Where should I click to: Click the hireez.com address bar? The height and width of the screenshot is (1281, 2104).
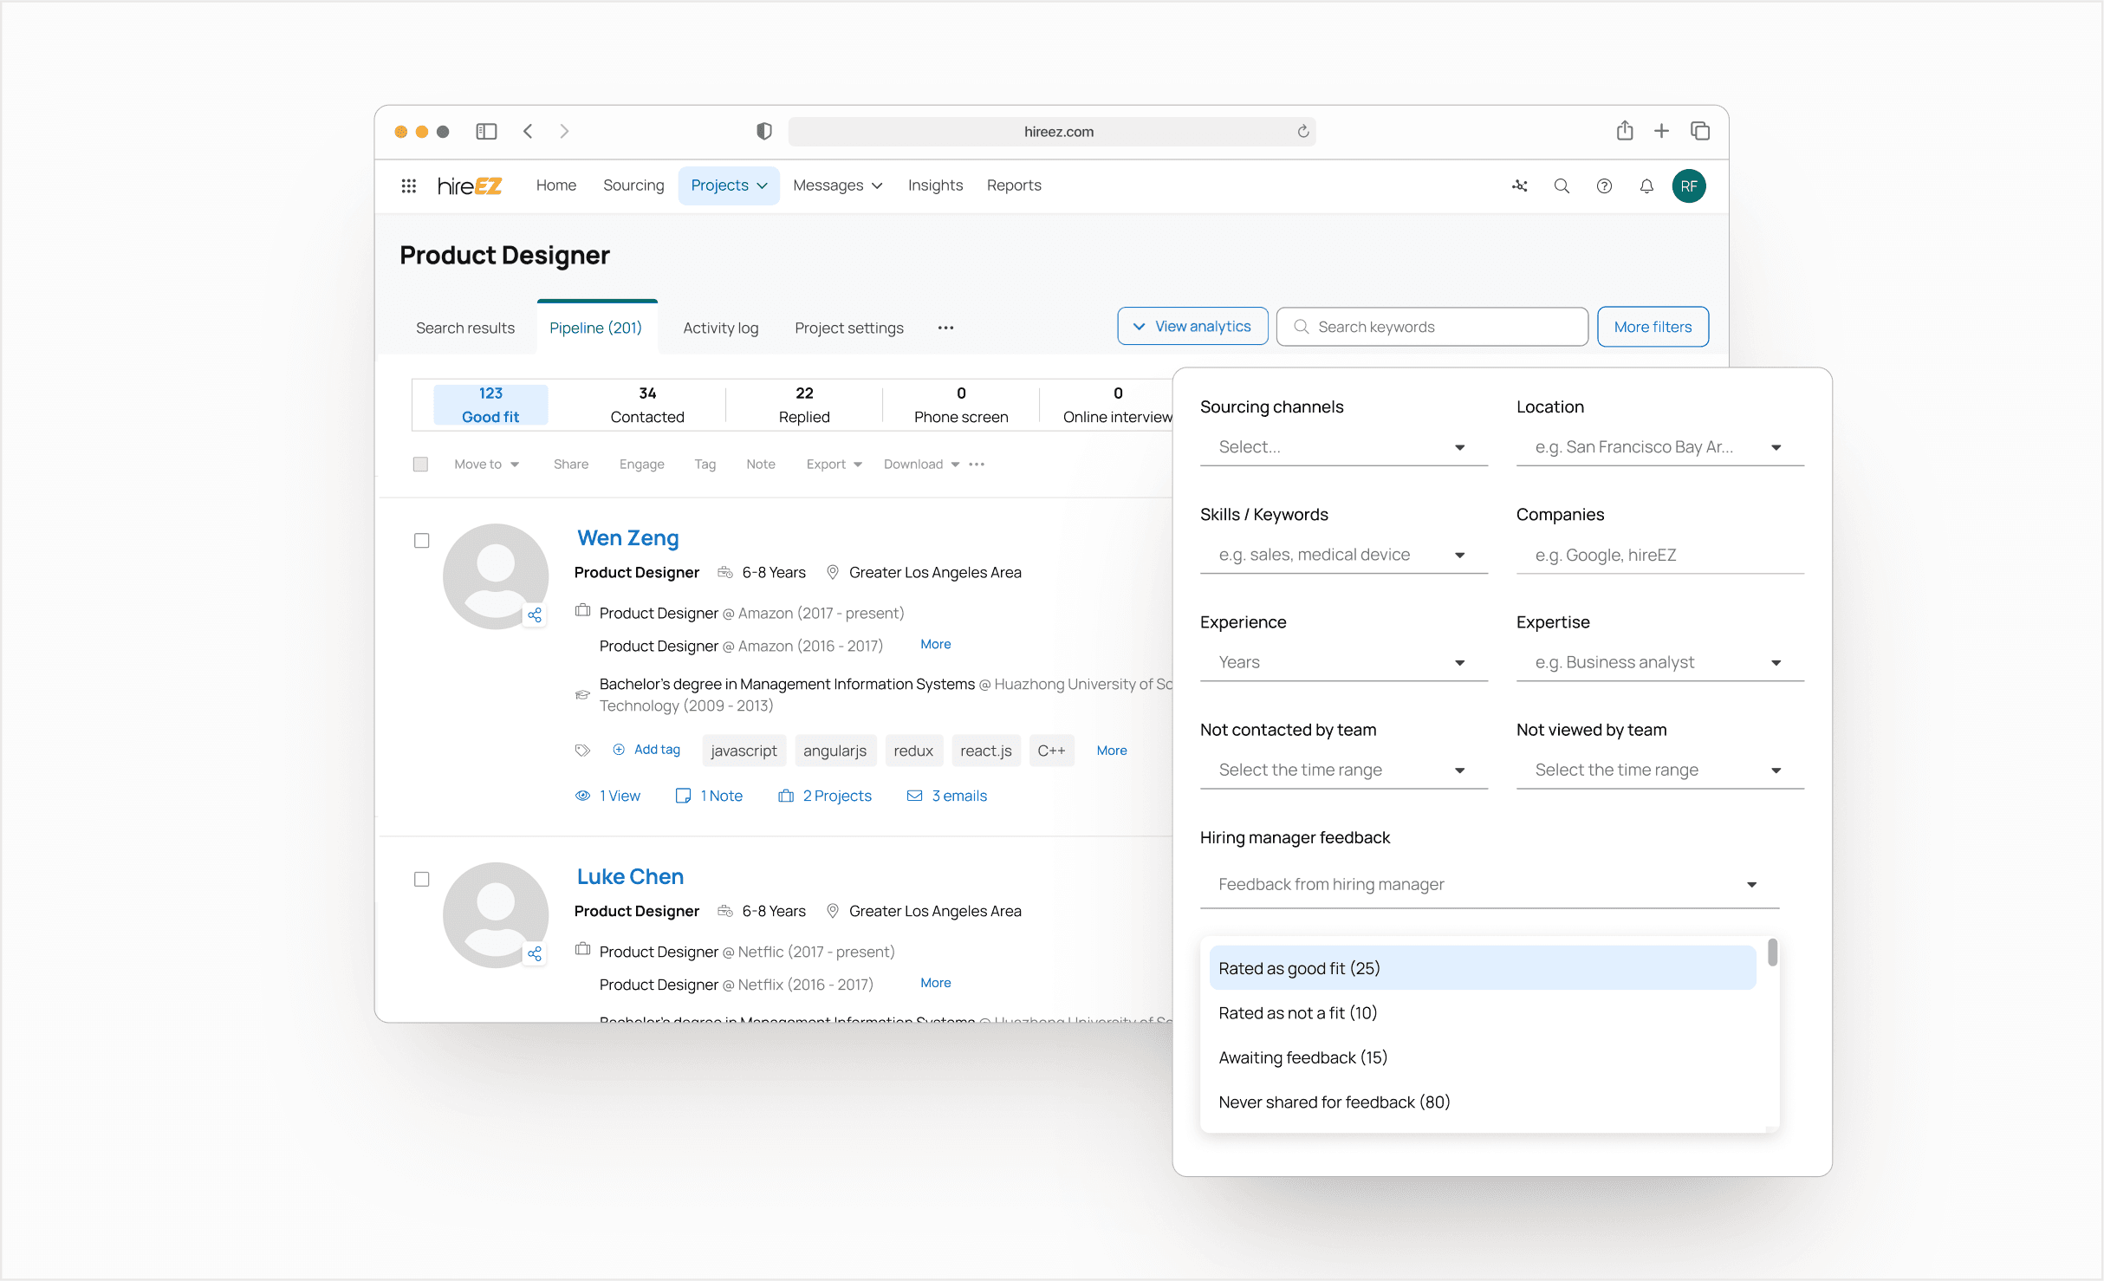pos(1051,131)
